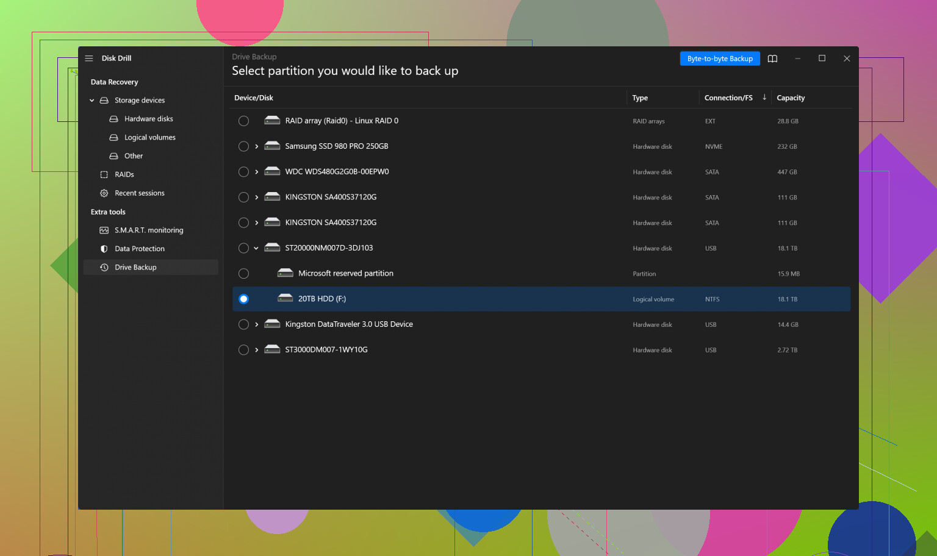This screenshot has width=937, height=556.
Task: Collapse the Storage devices tree
Action: point(92,101)
